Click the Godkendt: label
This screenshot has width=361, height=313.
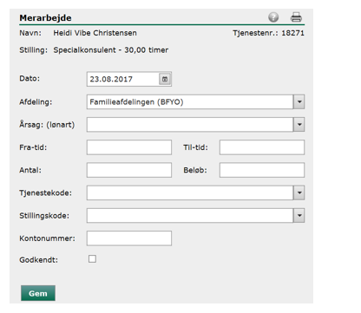[38, 260]
